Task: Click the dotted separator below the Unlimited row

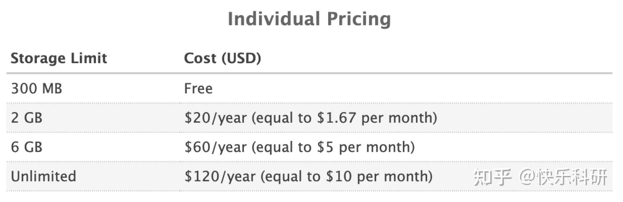Action: (309, 191)
